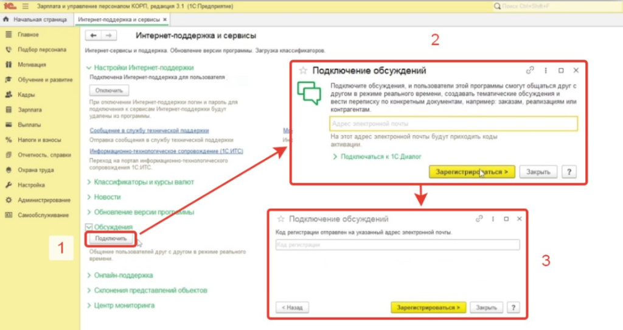Image resolution: width=623 pixels, height=330 pixels.
Task: Collapse the Настройки Интернет-поддержки section
Action: 89,68
